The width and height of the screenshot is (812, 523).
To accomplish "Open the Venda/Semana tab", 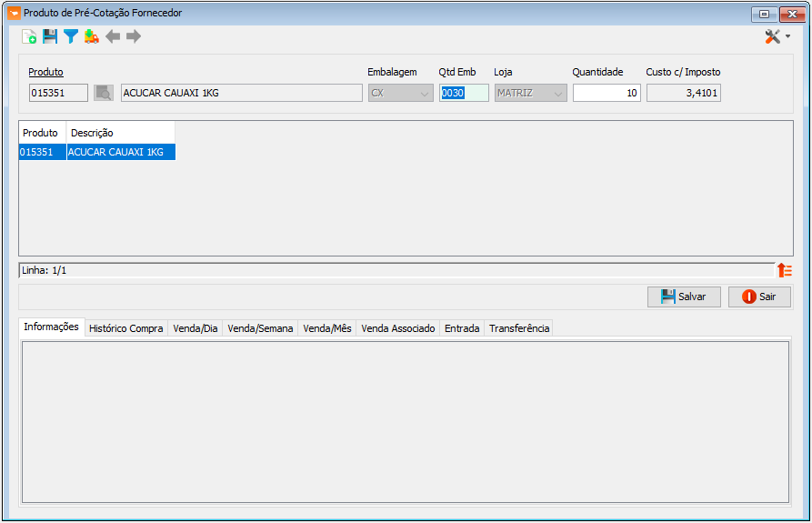I will click(x=260, y=328).
